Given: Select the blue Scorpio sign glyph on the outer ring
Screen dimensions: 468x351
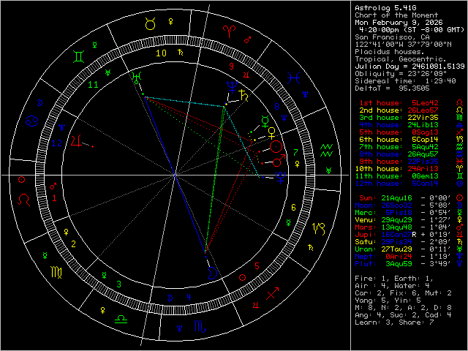Looking at the screenshot, I should (200, 327).
